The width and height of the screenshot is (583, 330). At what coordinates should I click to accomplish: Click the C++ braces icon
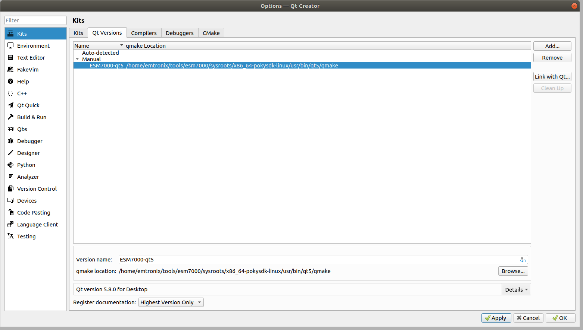tap(10, 93)
